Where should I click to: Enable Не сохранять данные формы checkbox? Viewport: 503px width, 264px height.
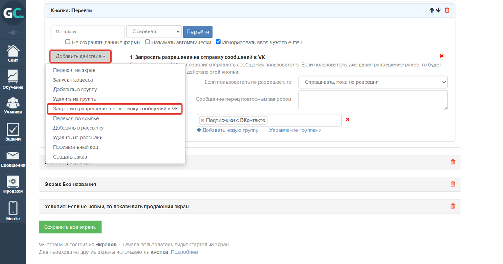pyautogui.click(x=68, y=42)
